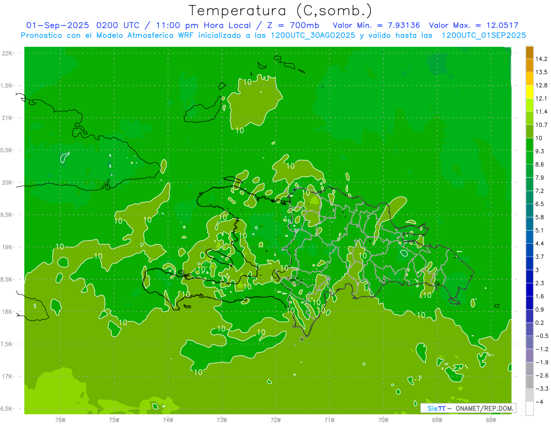Click the '0200 UTC' time text

[118, 25]
